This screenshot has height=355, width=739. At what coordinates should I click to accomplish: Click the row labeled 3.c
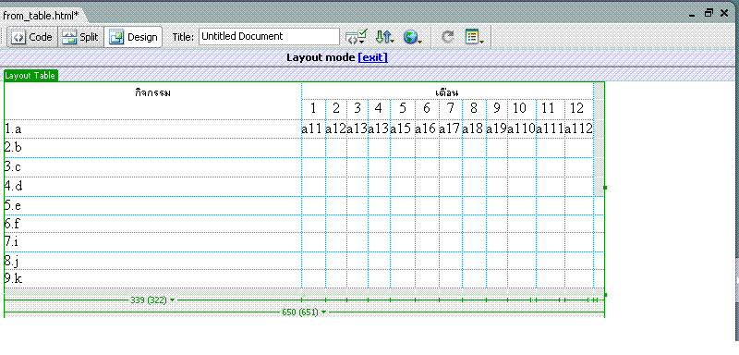[152, 167]
